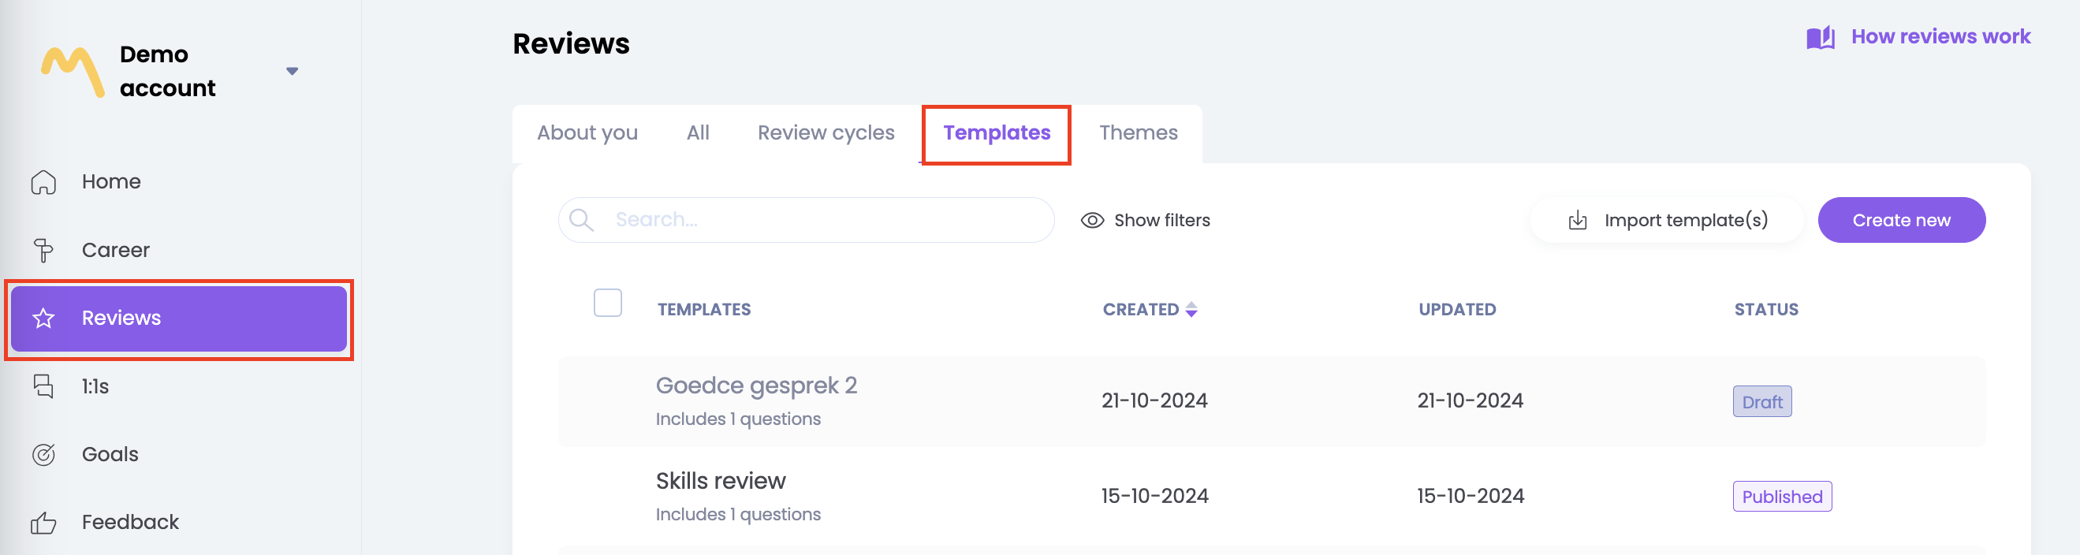Image resolution: width=2080 pixels, height=555 pixels.
Task: Click the open book help icon
Action: [1820, 37]
